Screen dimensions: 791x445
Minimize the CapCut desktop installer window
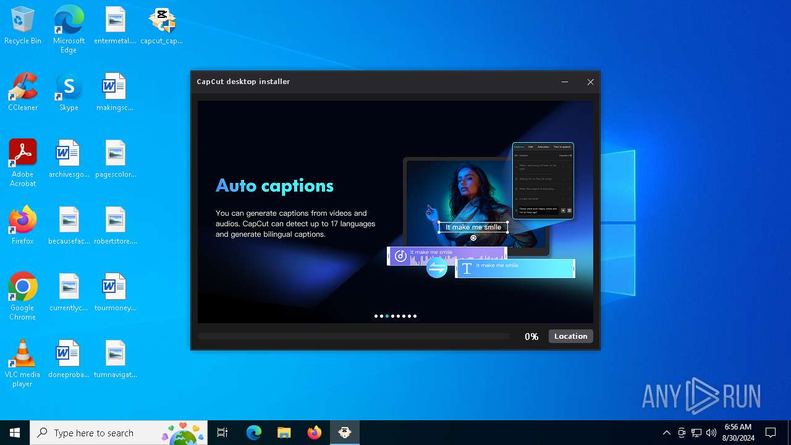click(x=565, y=82)
